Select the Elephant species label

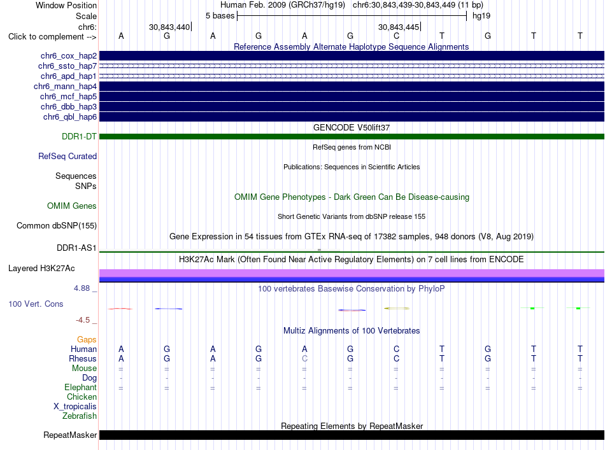tap(81, 387)
